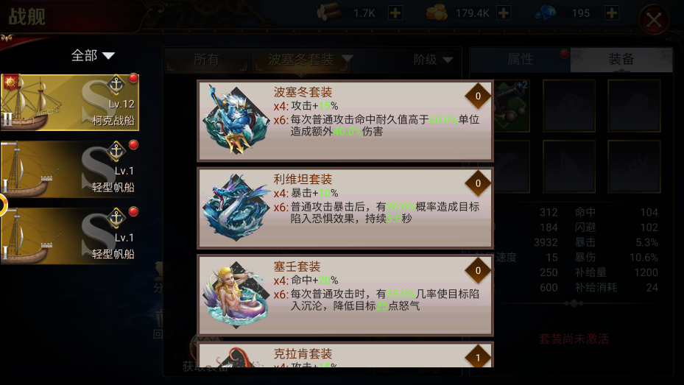
Task: Select the Poseidon set portrait icon
Action: (236, 120)
